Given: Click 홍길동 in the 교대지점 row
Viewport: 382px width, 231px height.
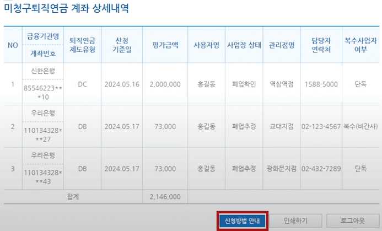Looking at the screenshot, I should [x=206, y=126].
